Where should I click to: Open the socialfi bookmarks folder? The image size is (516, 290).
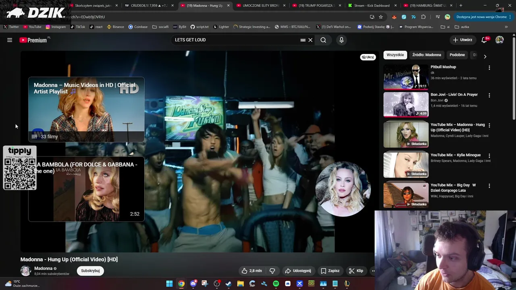160,27
